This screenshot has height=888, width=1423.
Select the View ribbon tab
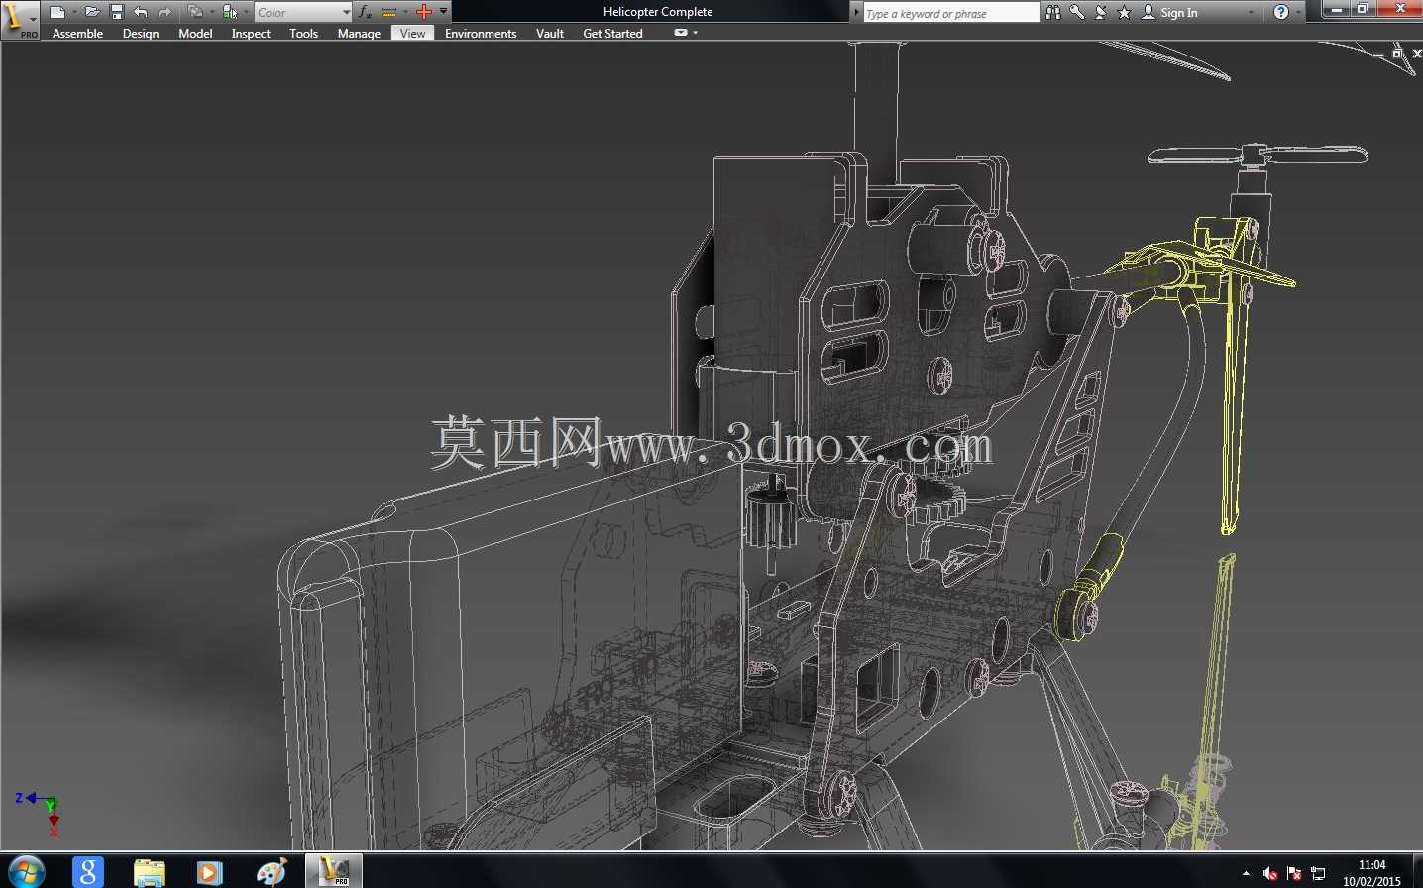(x=413, y=34)
